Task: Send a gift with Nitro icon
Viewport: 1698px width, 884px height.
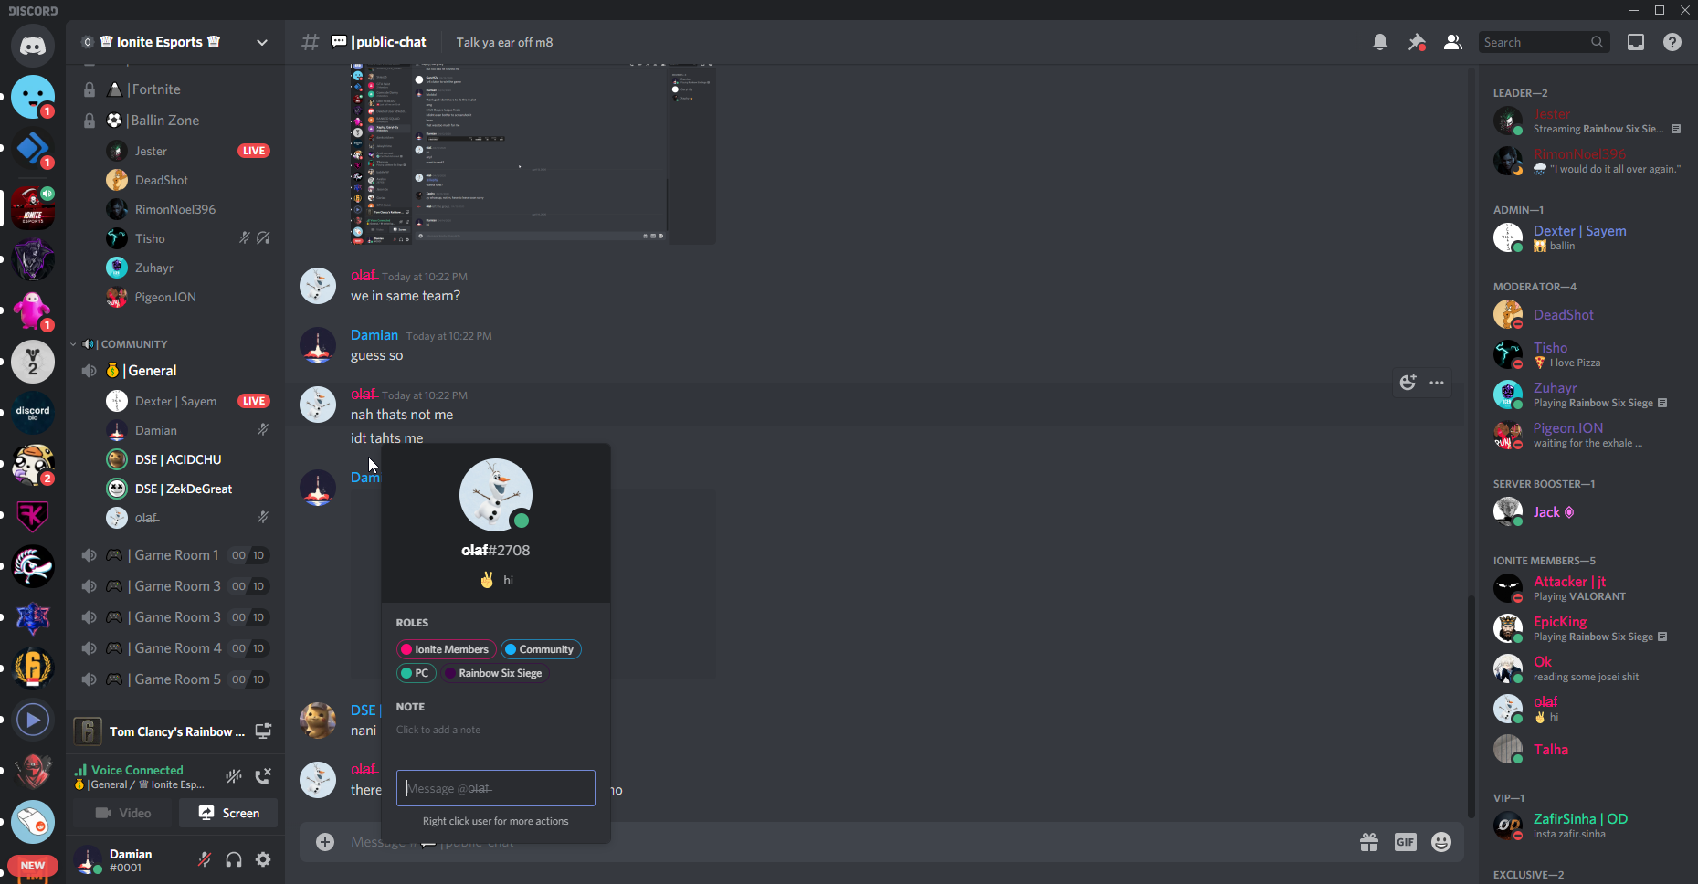Action: click(1368, 842)
